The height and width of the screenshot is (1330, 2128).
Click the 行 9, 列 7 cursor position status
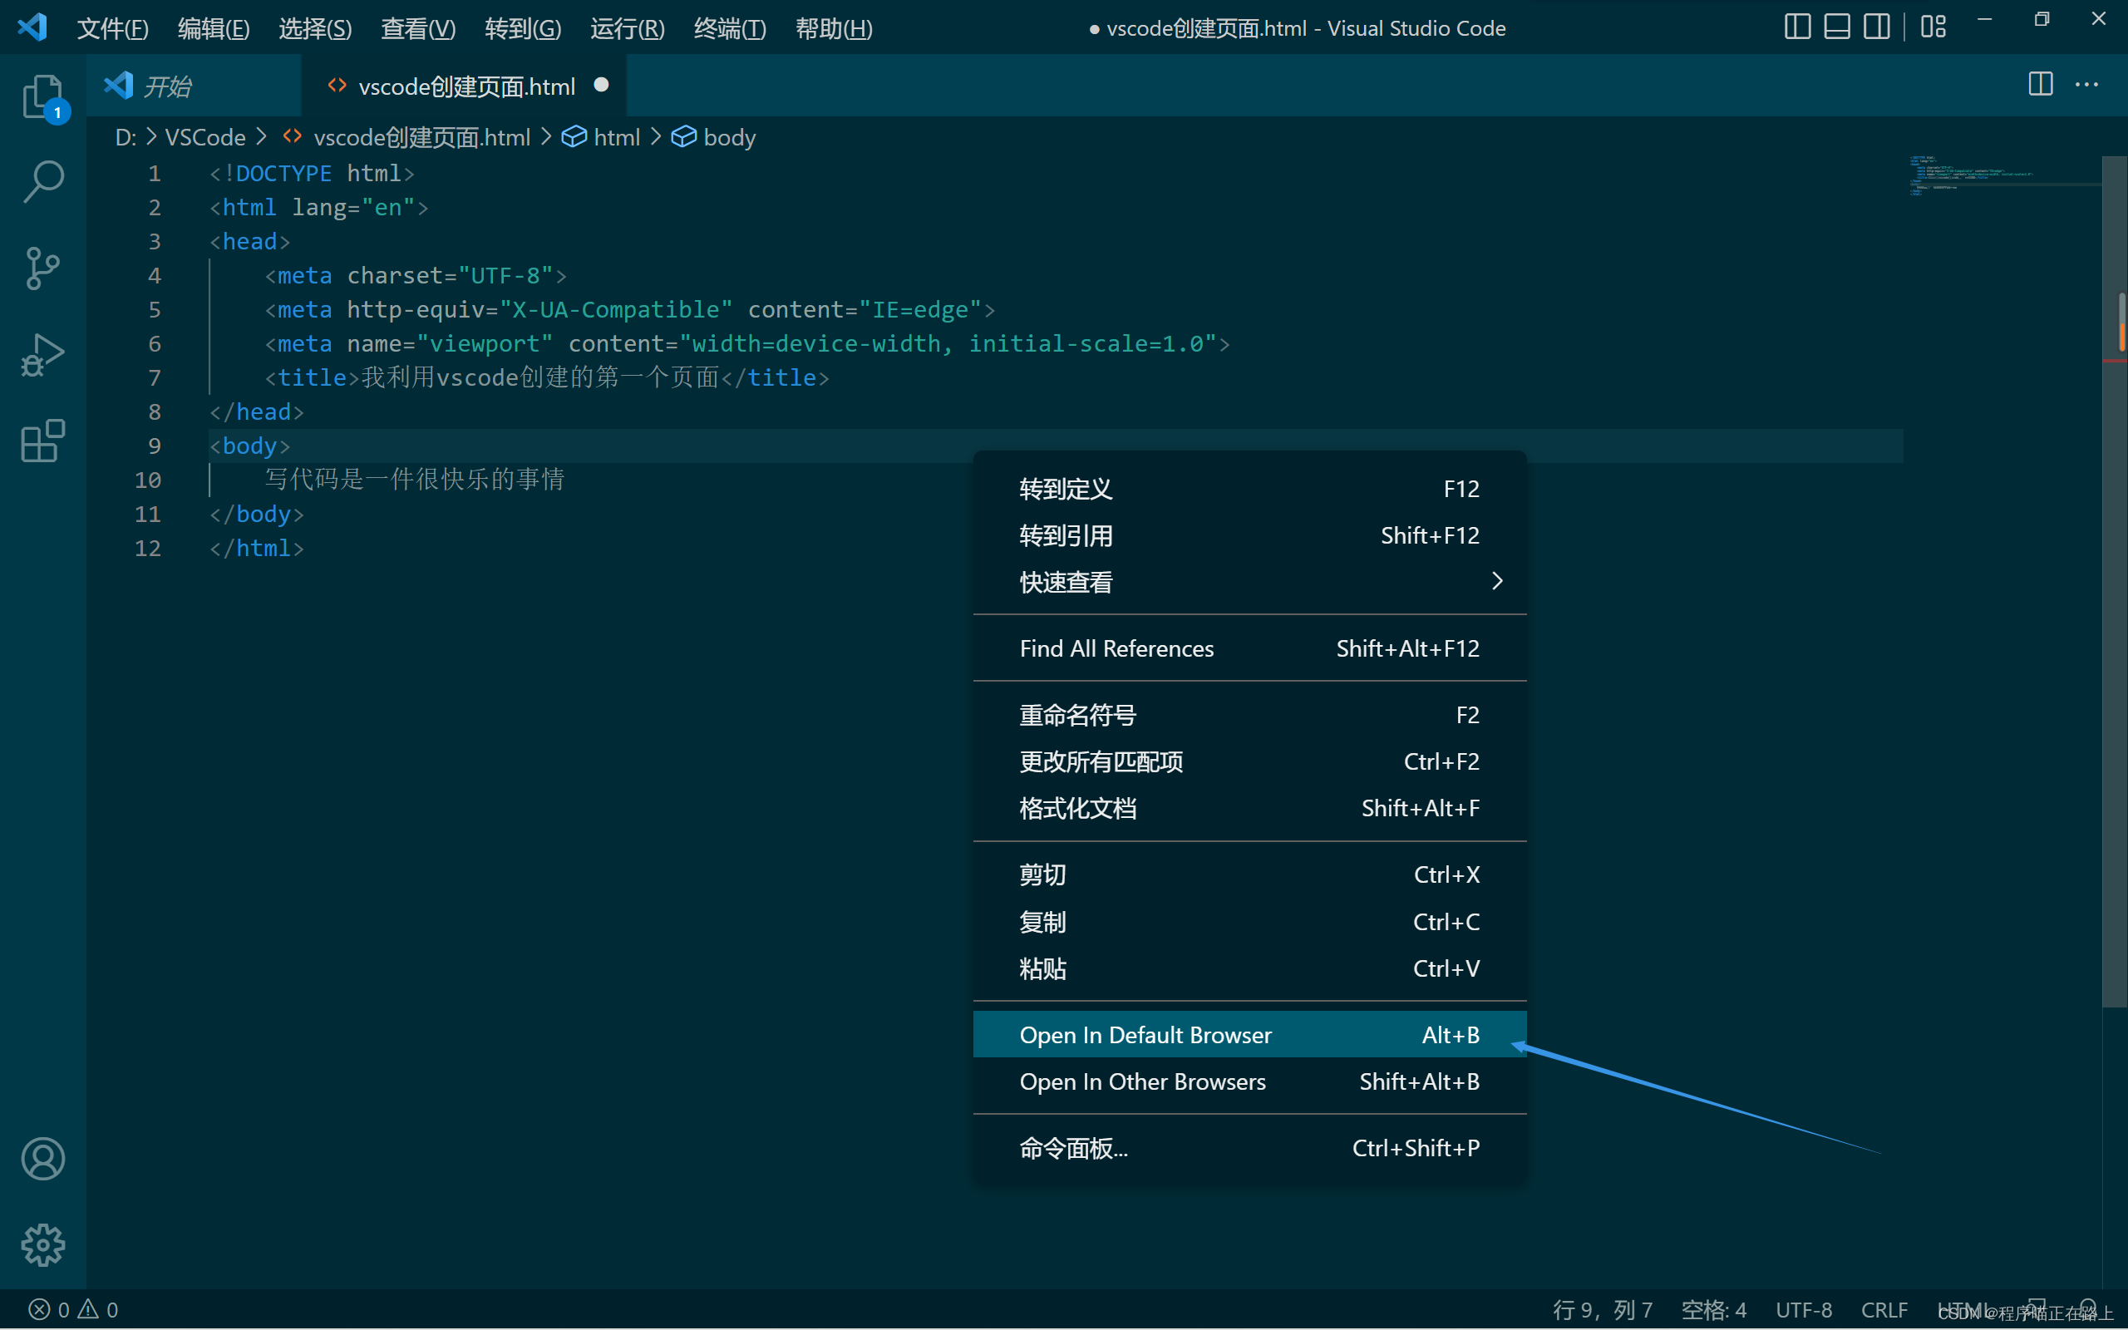1602,1310
